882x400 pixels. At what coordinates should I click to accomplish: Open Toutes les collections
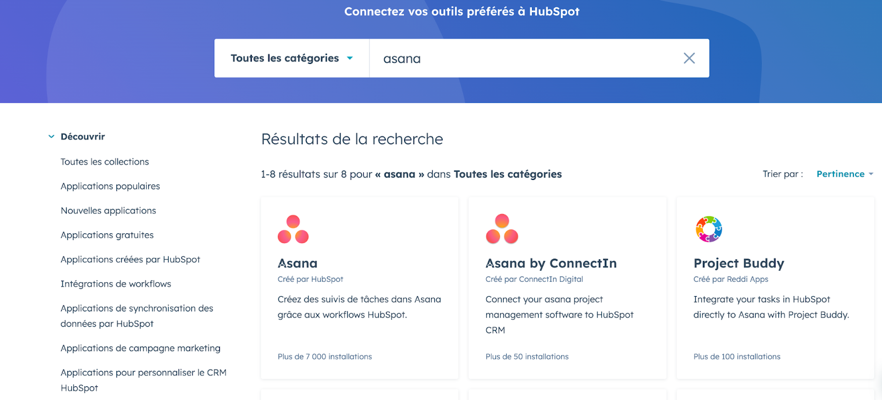105,162
